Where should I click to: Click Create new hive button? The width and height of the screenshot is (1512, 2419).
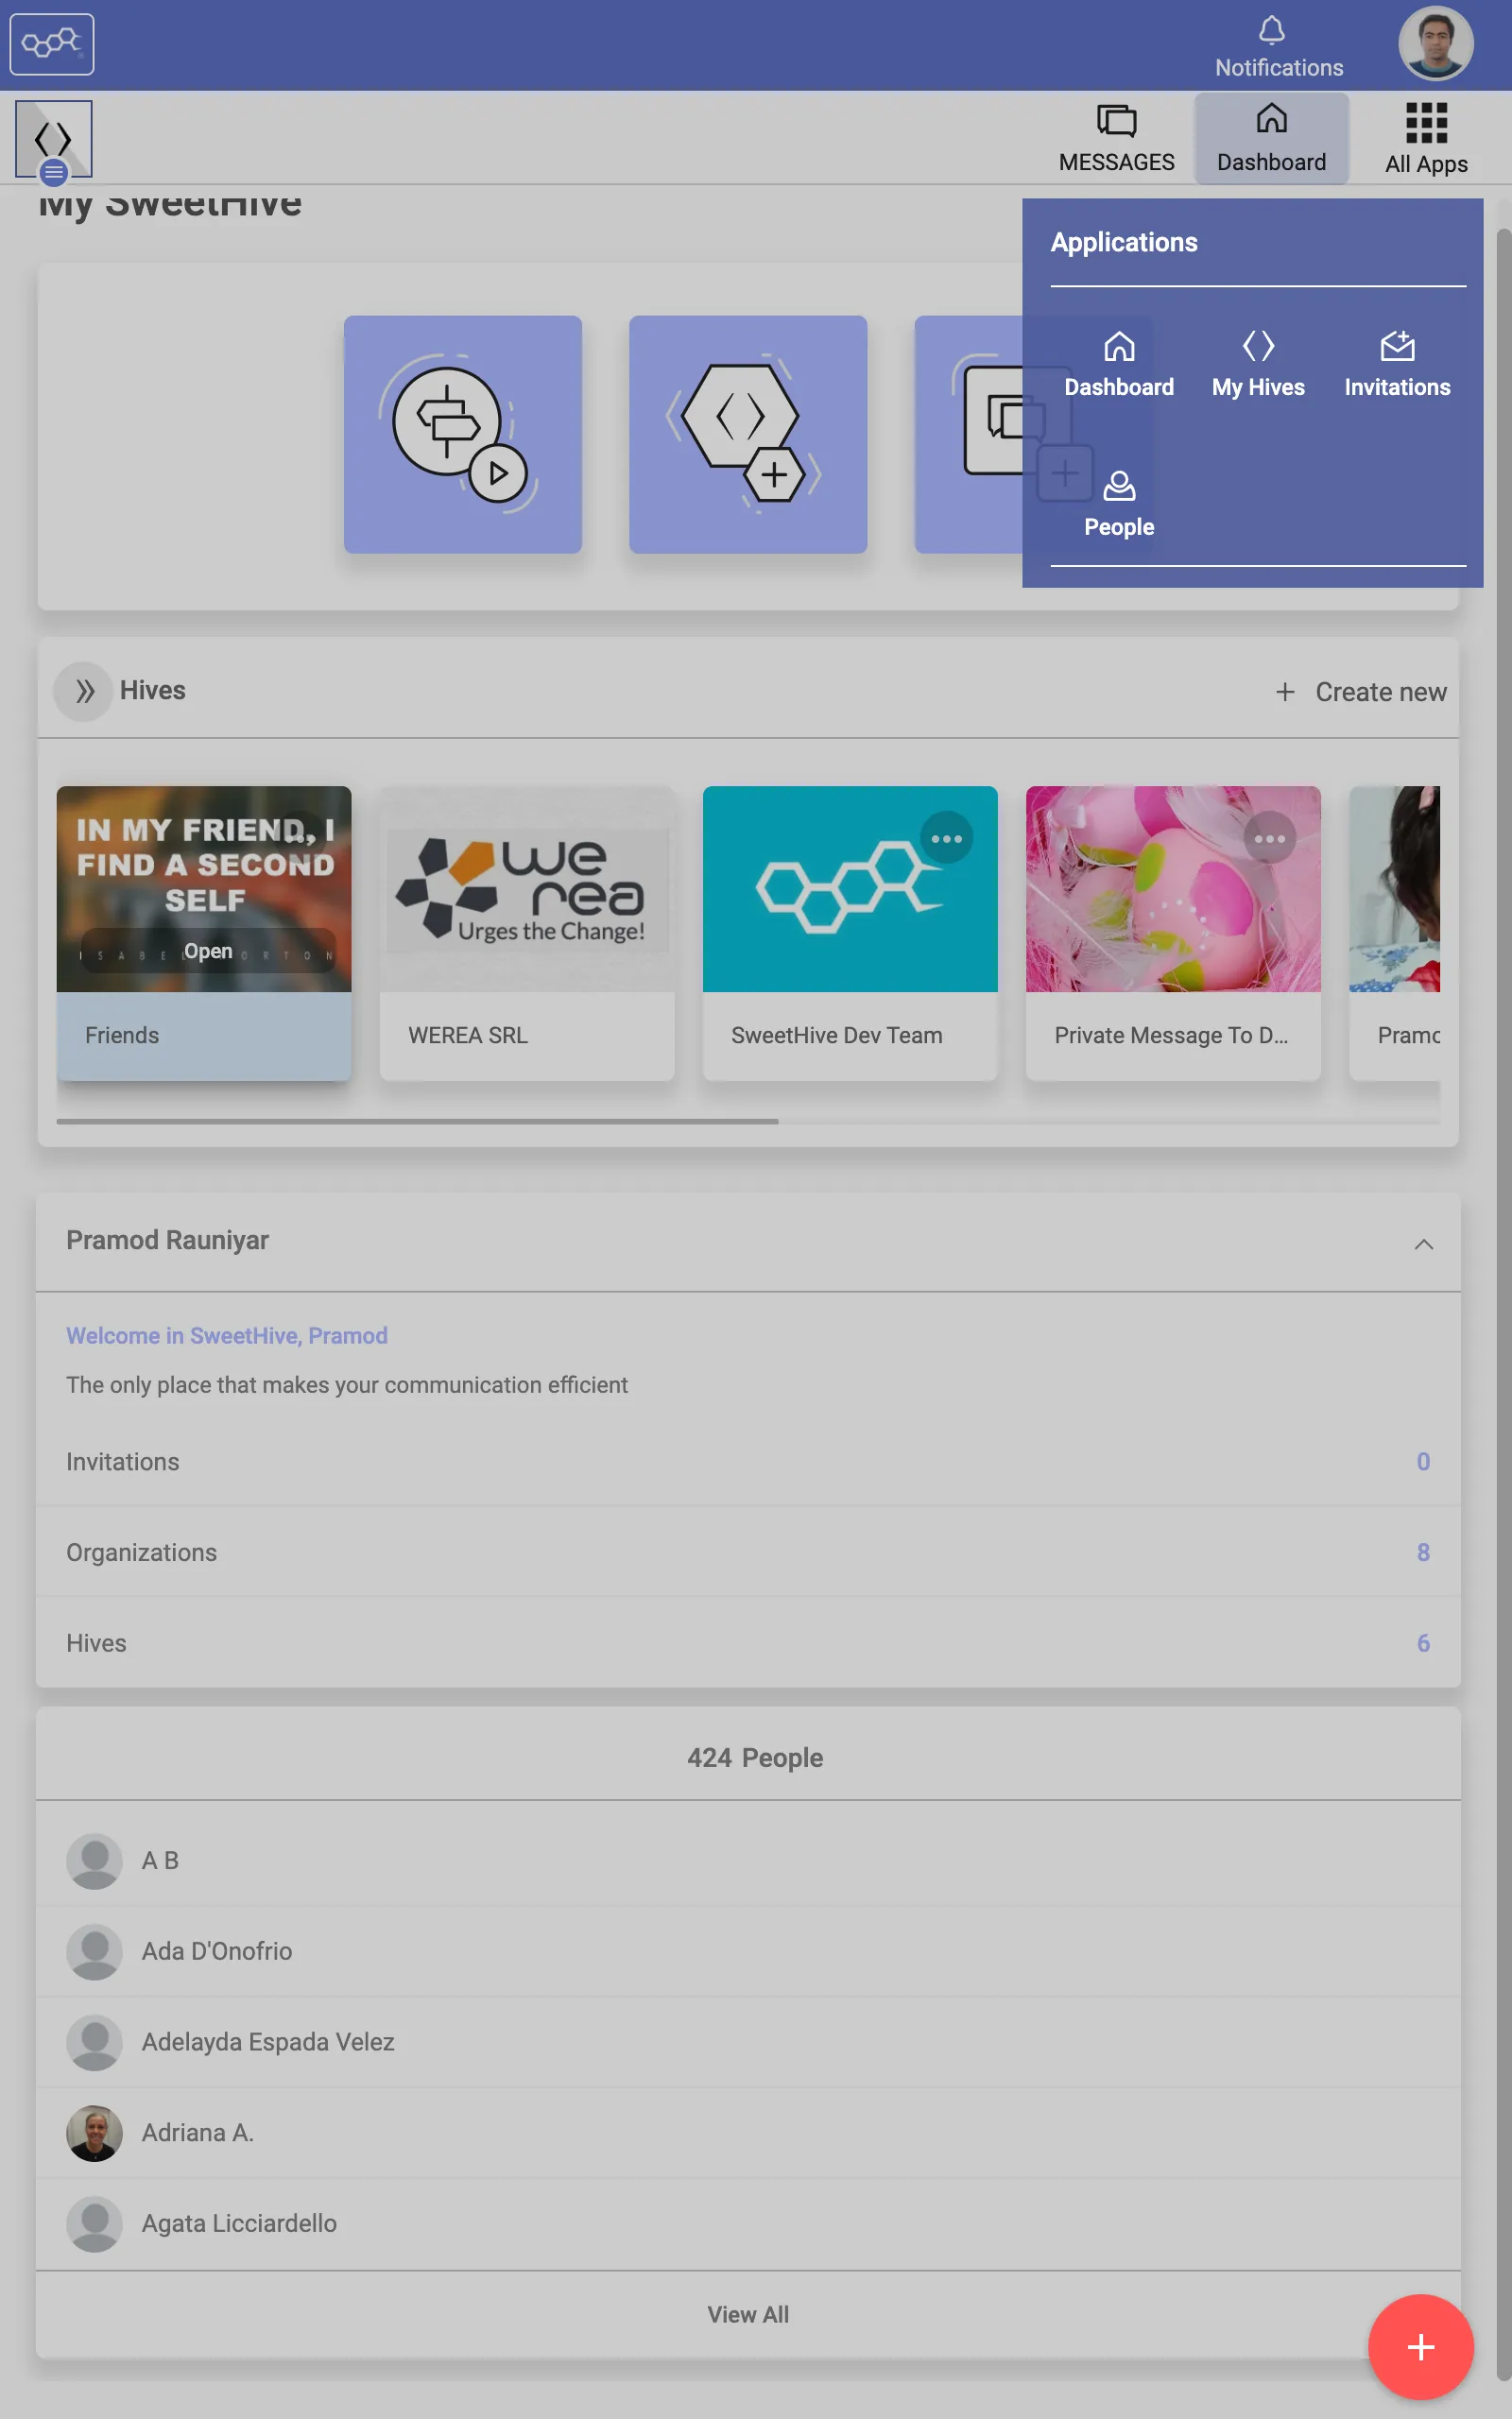pos(1360,692)
